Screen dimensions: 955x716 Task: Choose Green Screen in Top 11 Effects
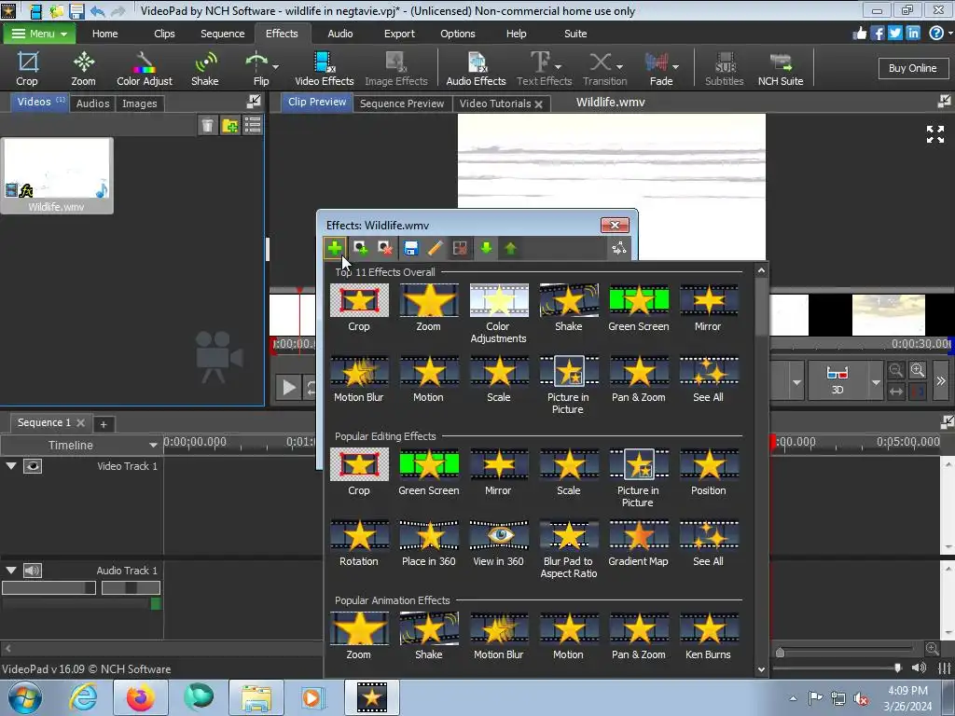(x=638, y=308)
